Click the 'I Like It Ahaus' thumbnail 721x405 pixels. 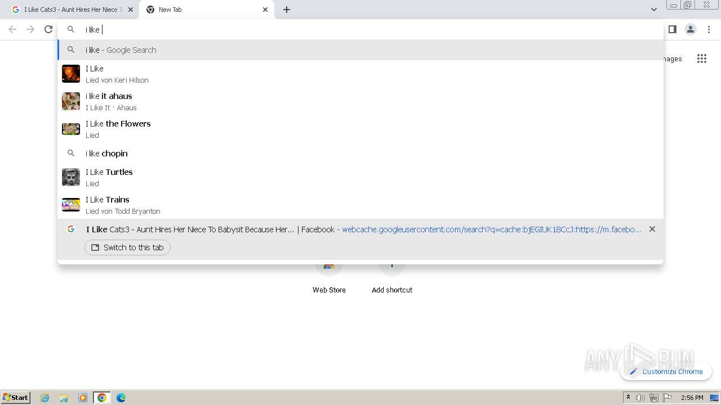(71, 101)
